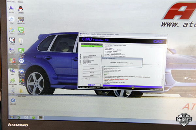The height and width of the screenshot is (130, 196).
Task: Open the Language menu
Action: point(87,36)
